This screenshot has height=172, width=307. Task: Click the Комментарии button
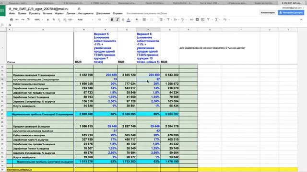[268, 13]
